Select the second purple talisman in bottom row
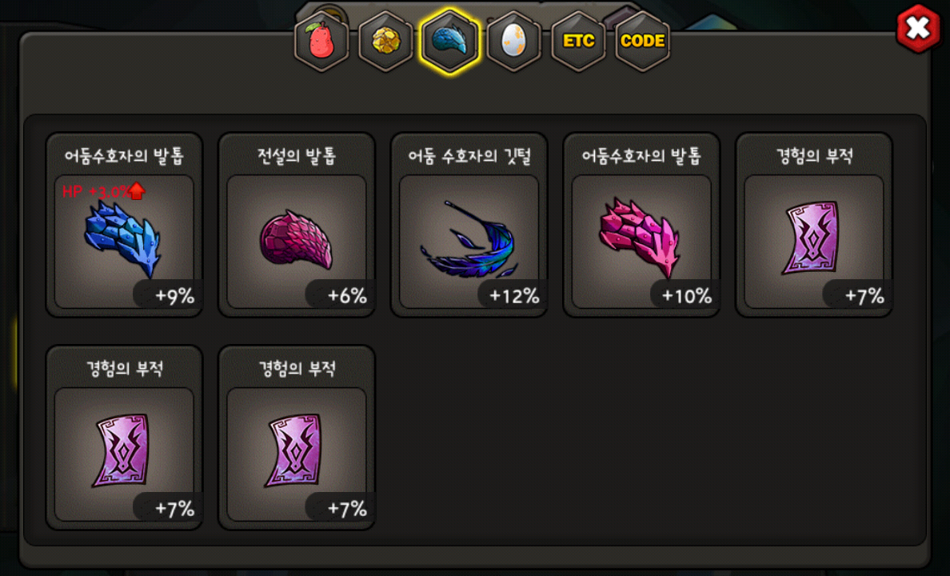The height and width of the screenshot is (576, 950). coord(295,450)
